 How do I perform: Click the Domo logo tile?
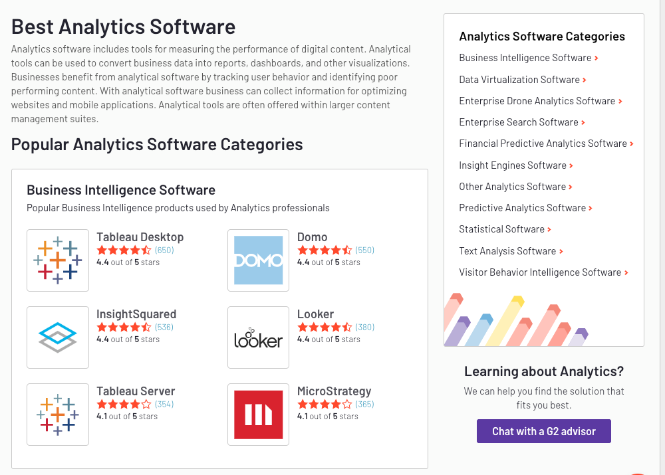(258, 260)
